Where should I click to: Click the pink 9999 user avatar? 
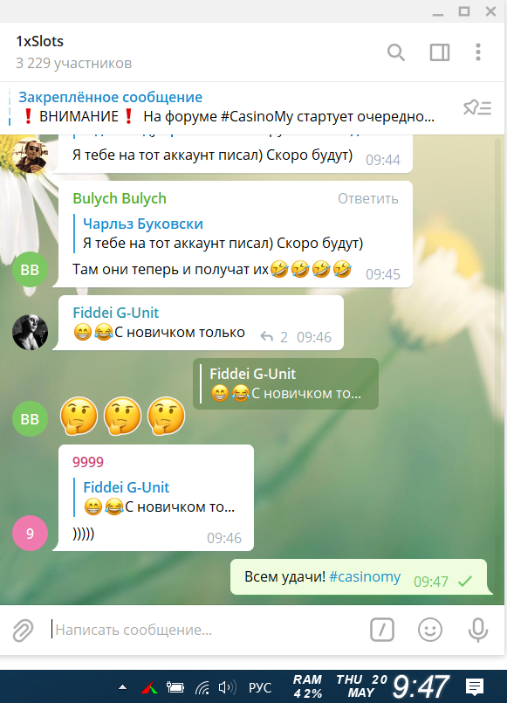click(x=30, y=533)
